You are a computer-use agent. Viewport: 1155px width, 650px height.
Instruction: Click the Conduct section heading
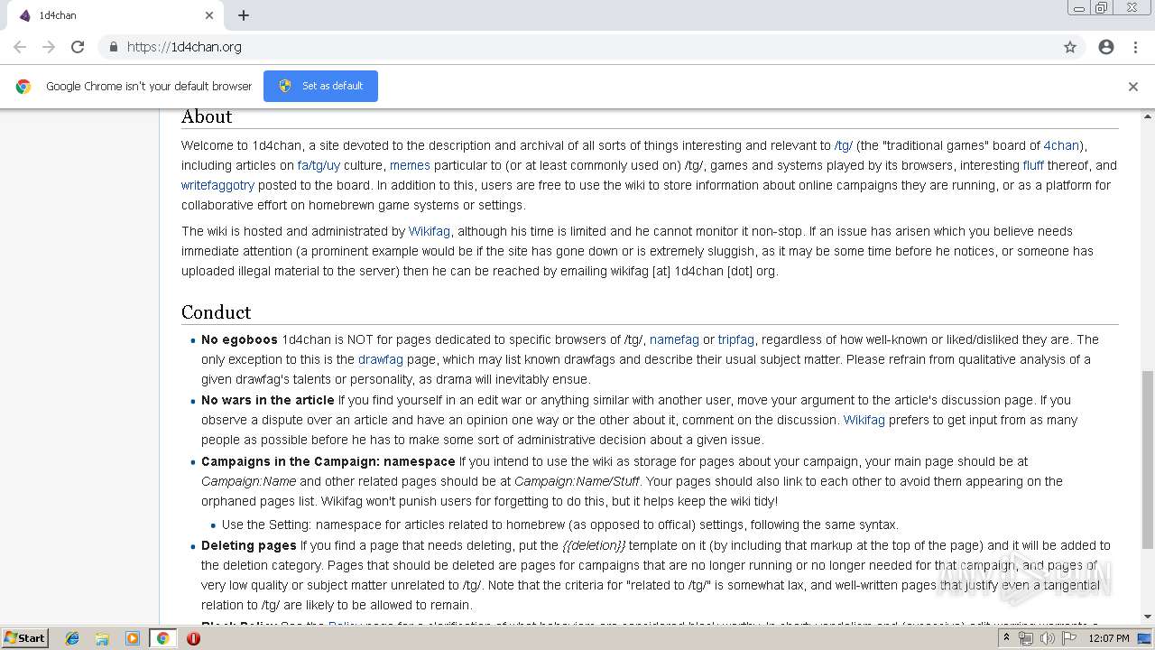[x=216, y=312]
